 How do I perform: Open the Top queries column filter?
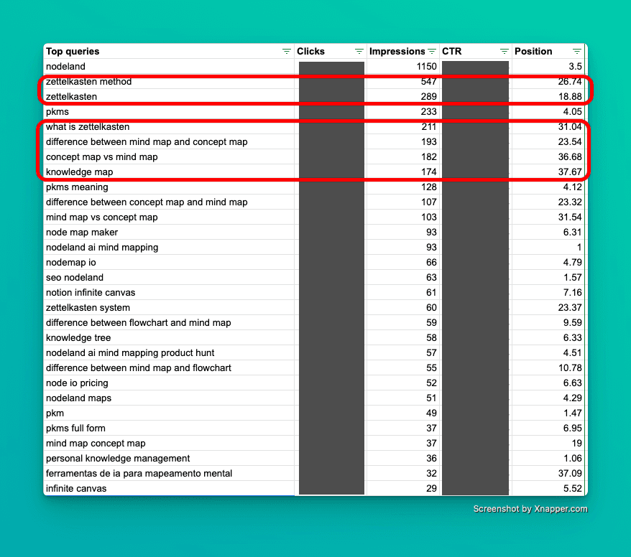[x=286, y=52]
